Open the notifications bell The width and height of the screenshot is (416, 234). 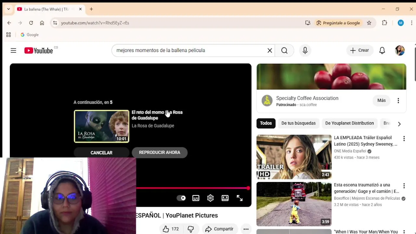click(382, 50)
